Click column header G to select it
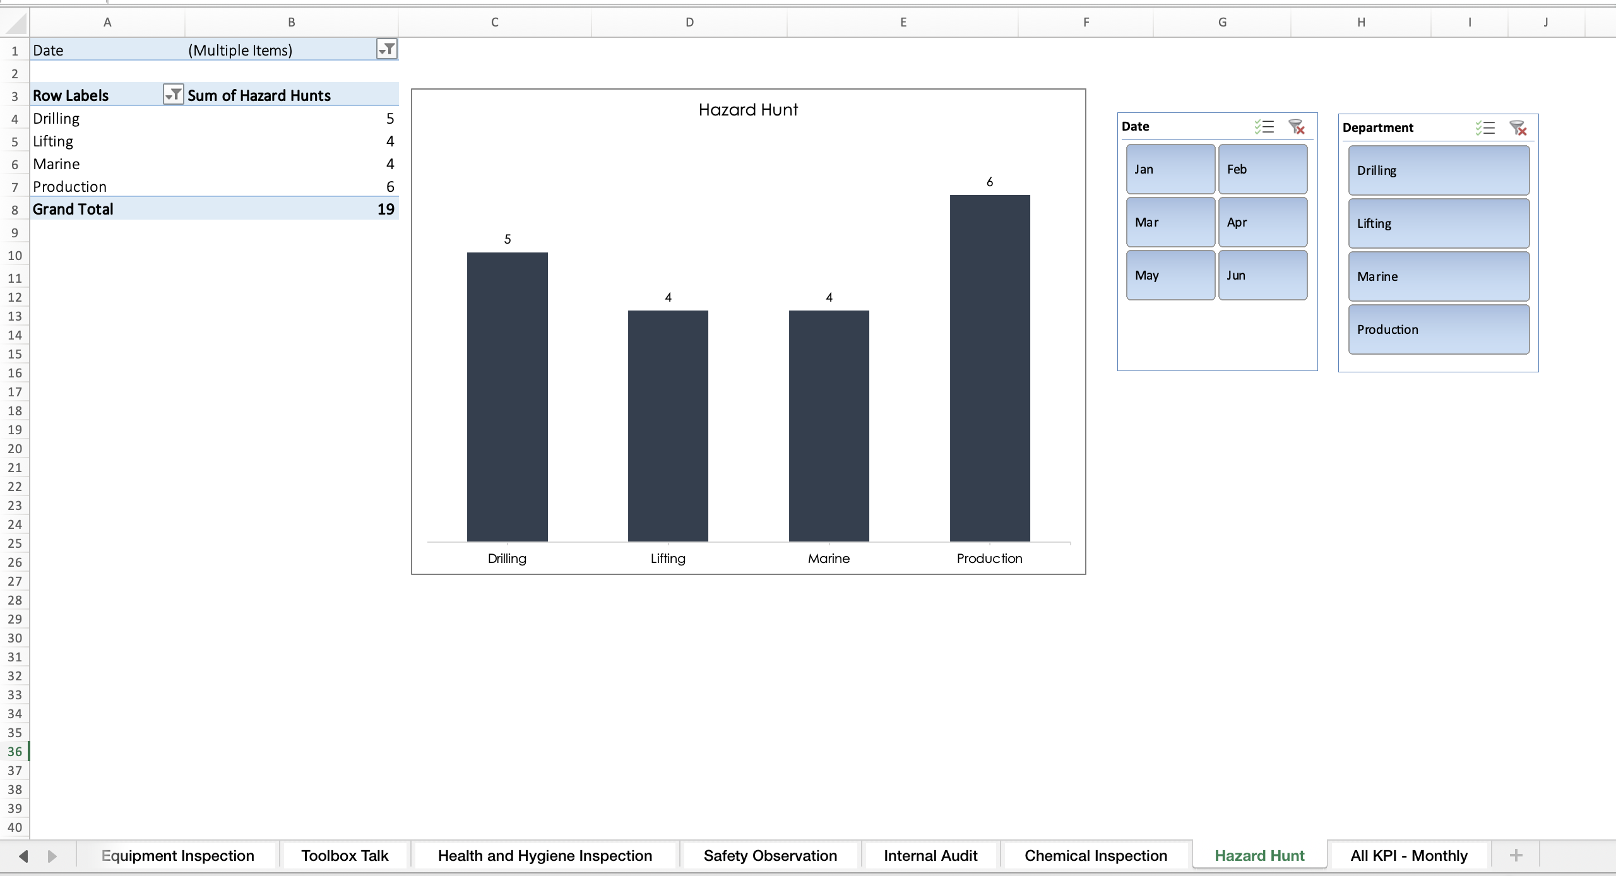Screen dimensions: 1616x876 coord(1222,22)
